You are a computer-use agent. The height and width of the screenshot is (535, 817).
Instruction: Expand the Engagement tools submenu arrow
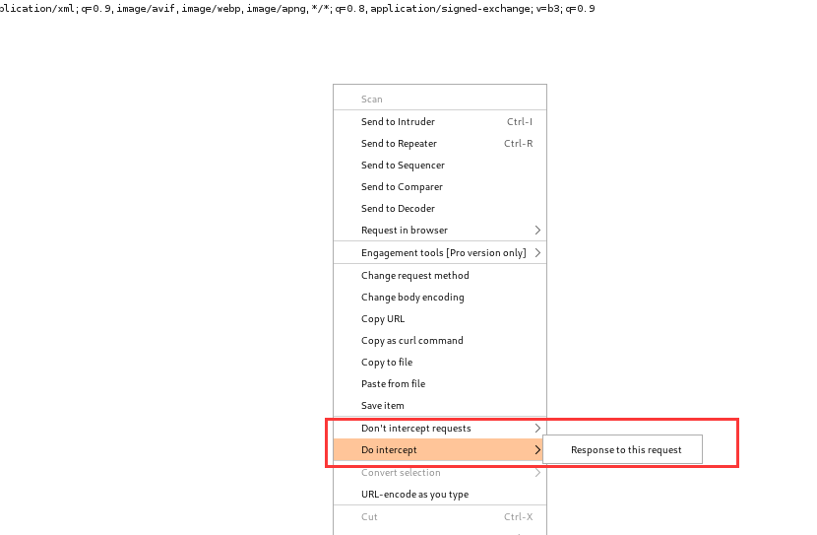point(537,253)
